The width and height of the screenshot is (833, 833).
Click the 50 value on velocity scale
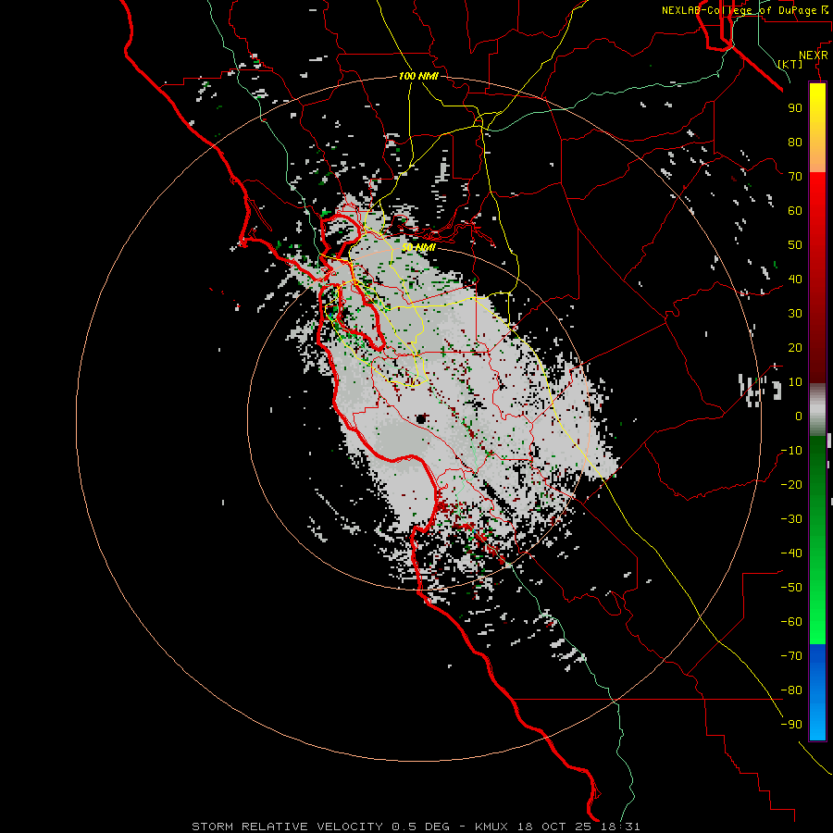(x=795, y=245)
